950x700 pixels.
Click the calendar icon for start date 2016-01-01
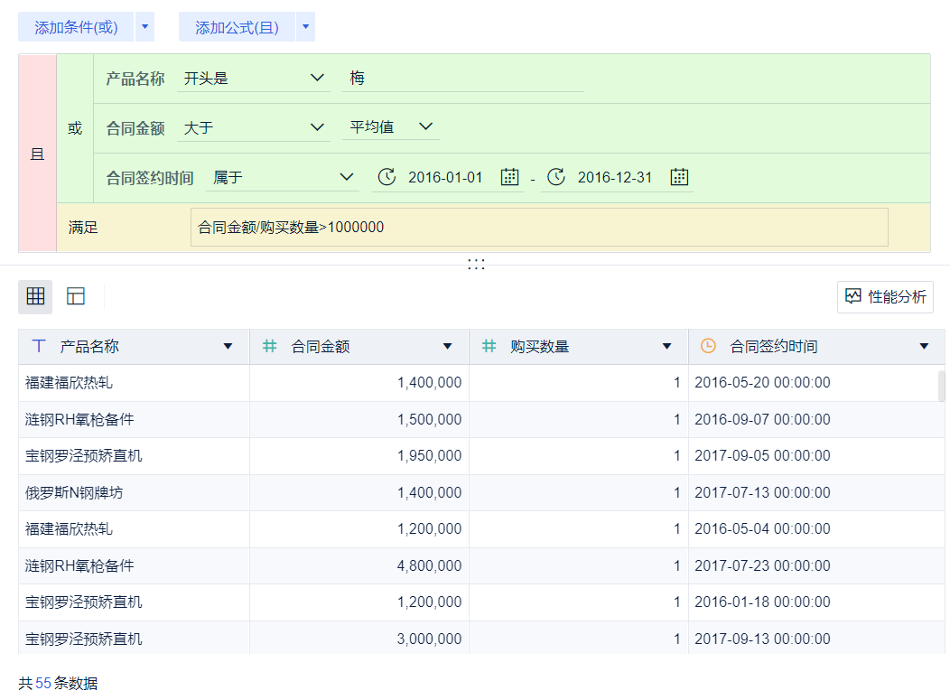pyautogui.click(x=510, y=177)
